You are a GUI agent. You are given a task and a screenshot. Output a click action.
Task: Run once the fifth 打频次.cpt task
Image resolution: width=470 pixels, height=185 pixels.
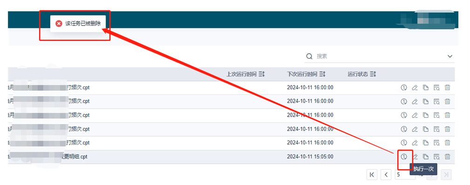click(x=404, y=143)
